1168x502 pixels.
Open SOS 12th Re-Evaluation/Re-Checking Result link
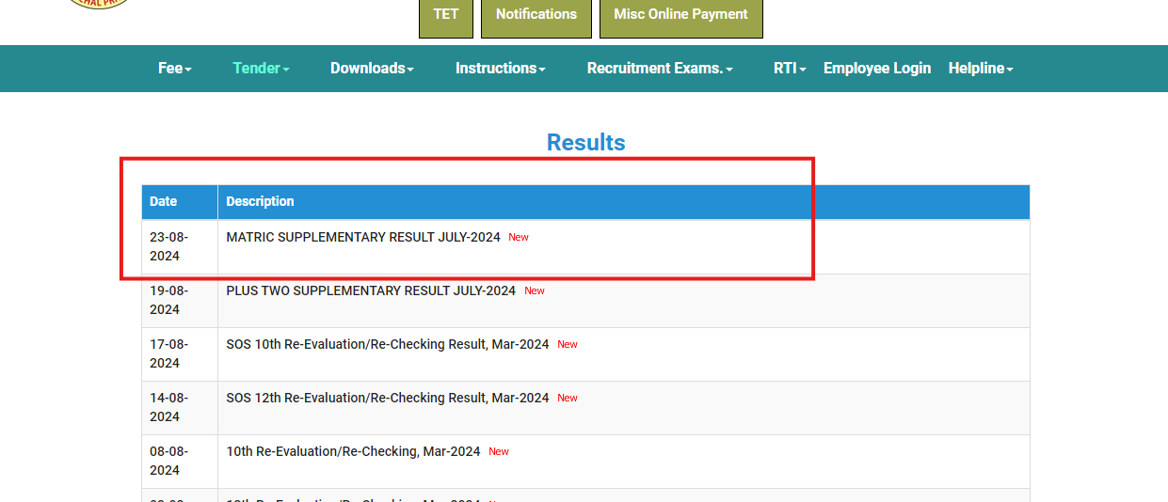(x=388, y=398)
